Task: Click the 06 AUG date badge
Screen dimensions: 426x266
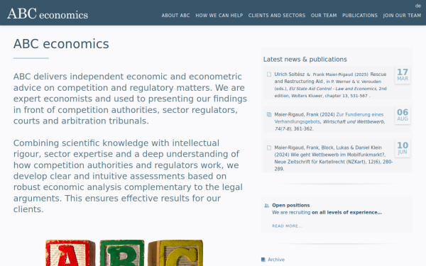Action: [x=403, y=115]
